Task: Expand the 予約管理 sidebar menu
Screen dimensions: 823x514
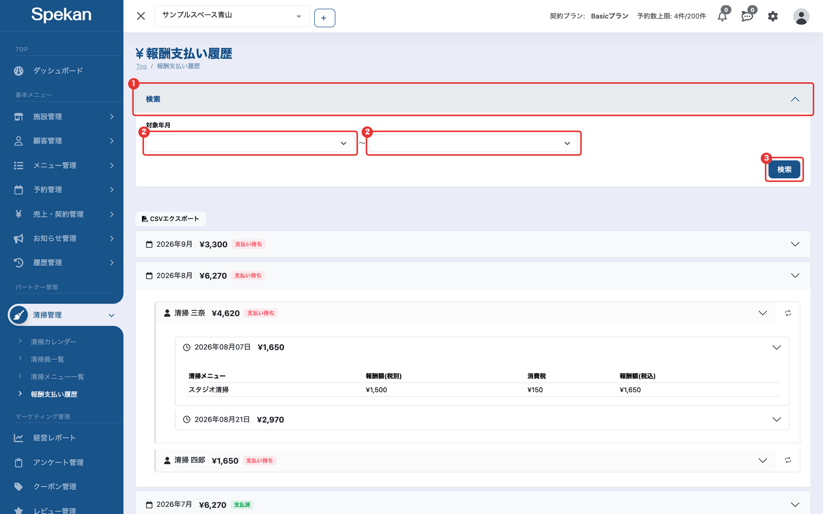Action: 62,190
